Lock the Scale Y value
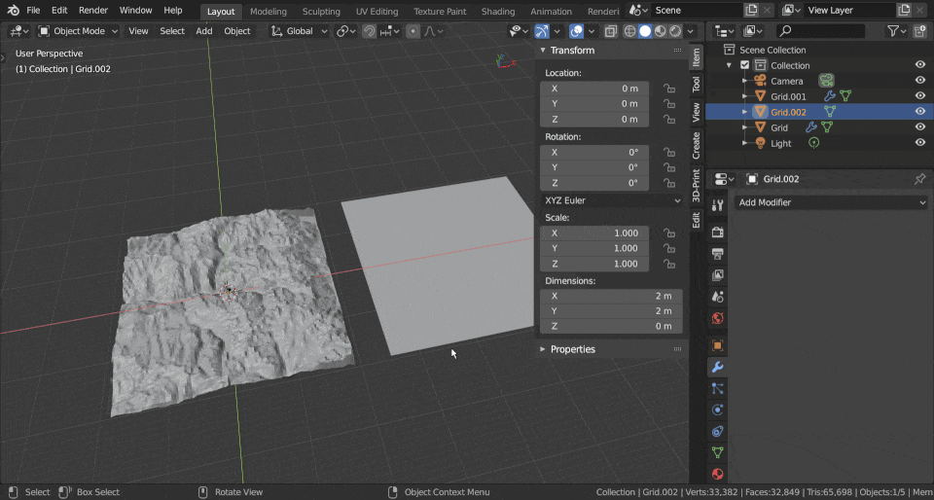This screenshot has width=934, height=500. (669, 249)
